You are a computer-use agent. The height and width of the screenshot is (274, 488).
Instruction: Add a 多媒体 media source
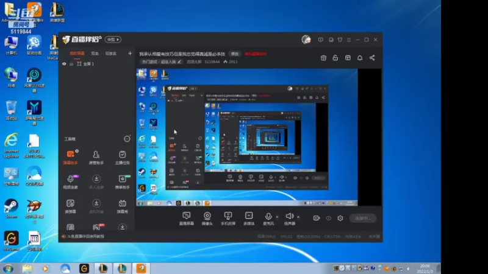click(249, 219)
